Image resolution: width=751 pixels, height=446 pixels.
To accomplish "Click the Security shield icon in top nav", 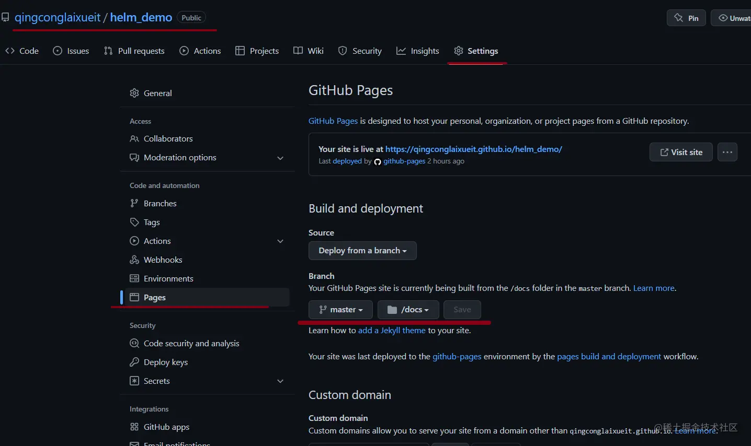I will click(x=343, y=51).
